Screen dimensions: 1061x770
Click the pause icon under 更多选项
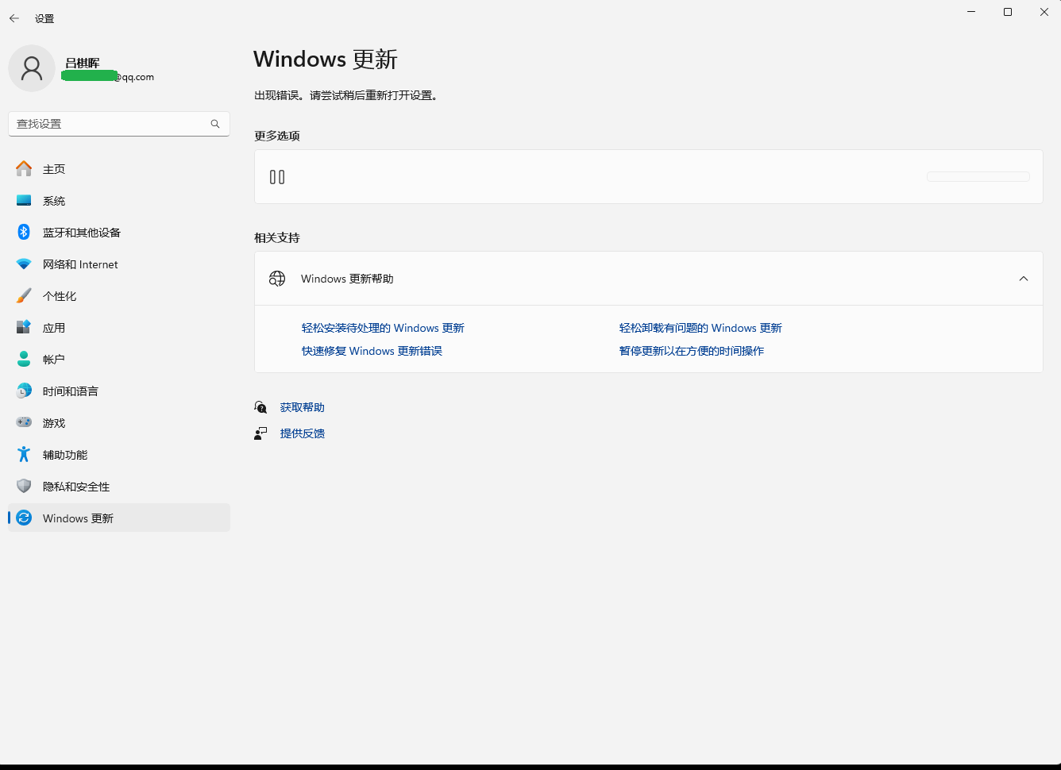pos(277,177)
